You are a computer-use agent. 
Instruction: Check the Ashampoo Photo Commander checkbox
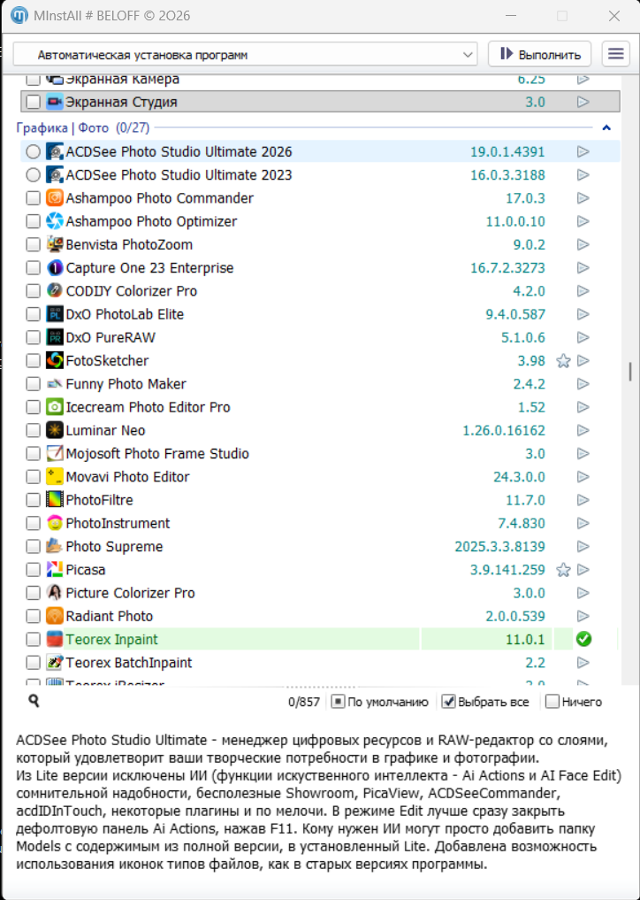tap(33, 198)
